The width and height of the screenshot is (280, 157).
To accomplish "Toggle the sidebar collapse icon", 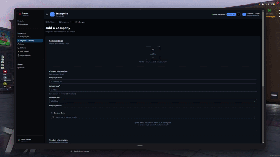I will [x=47, y=14].
